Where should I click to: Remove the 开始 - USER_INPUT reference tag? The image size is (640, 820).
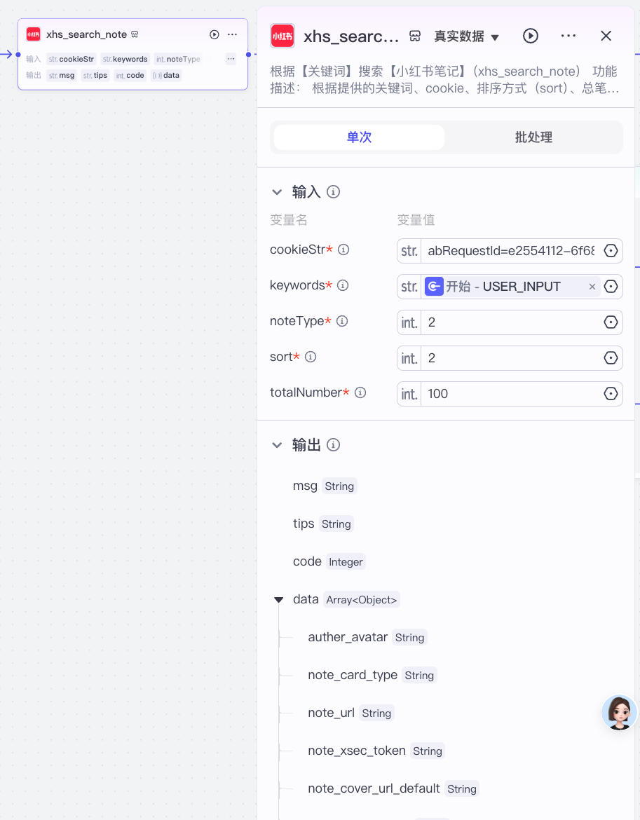(x=592, y=287)
